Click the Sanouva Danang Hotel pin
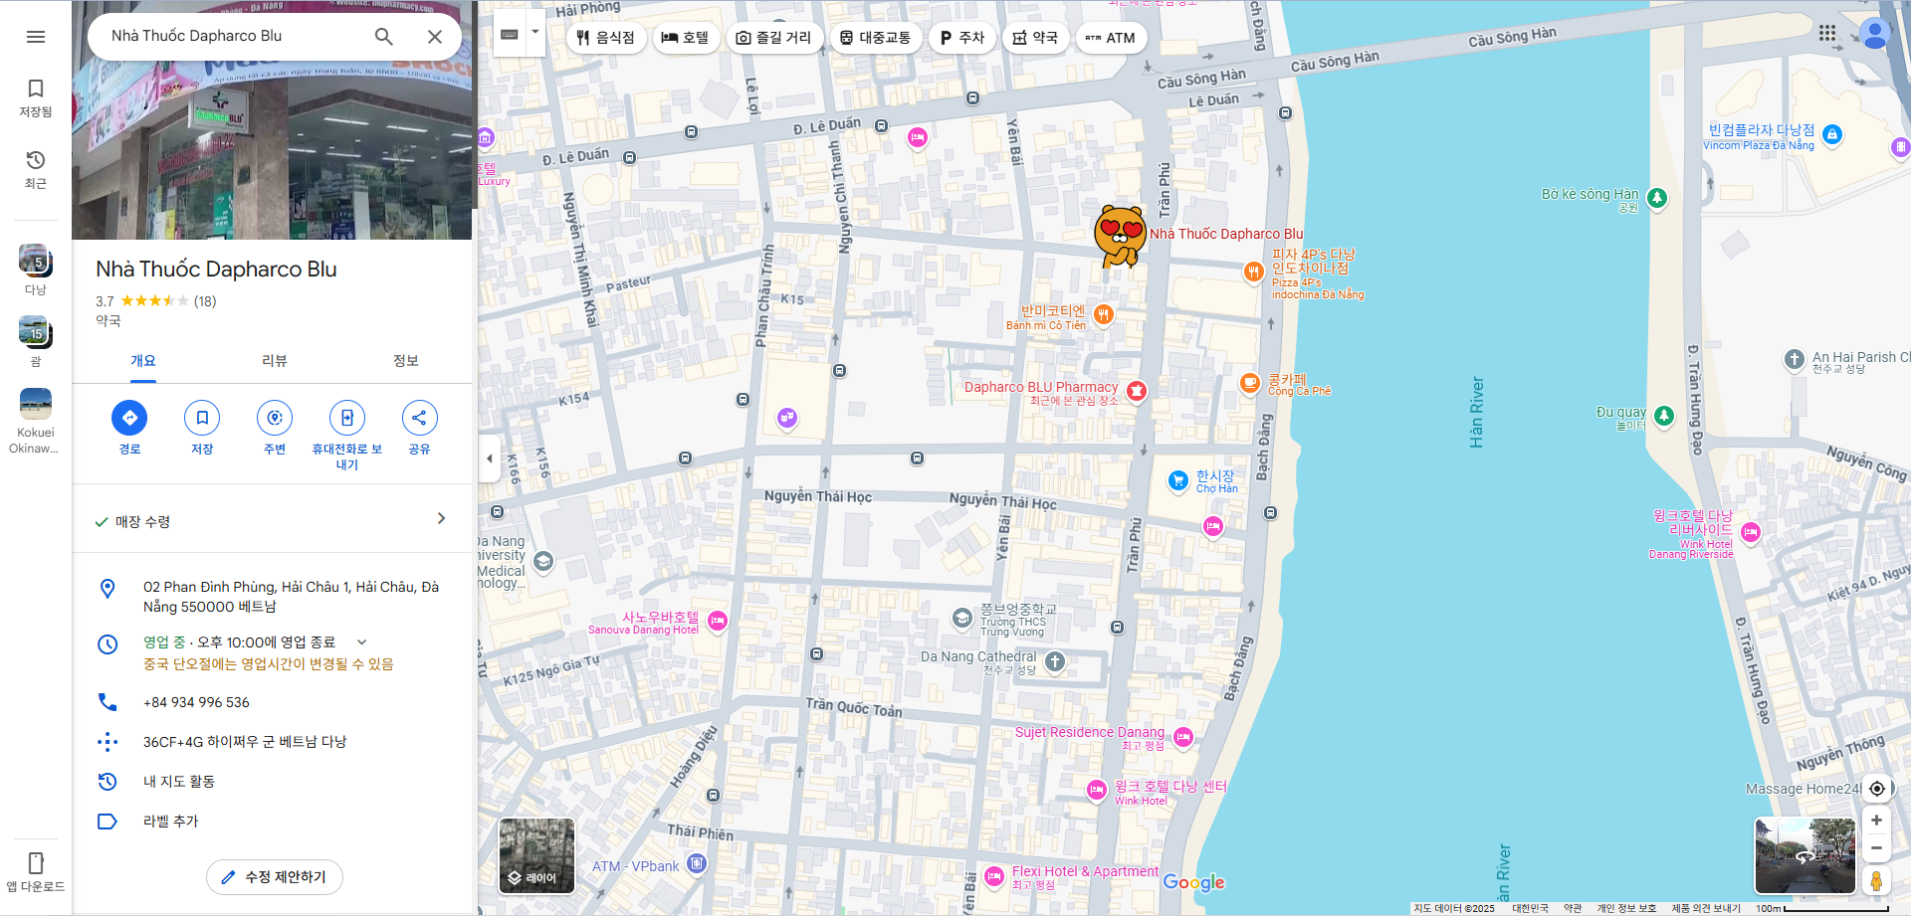This screenshot has height=916, width=1911. tap(717, 622)
